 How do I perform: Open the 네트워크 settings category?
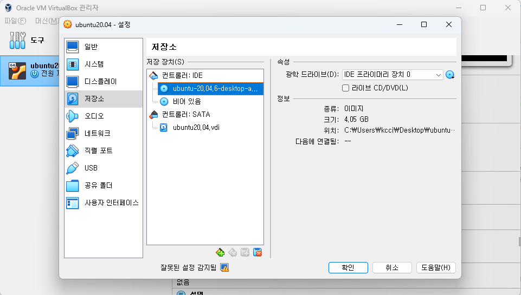[104, 133]
